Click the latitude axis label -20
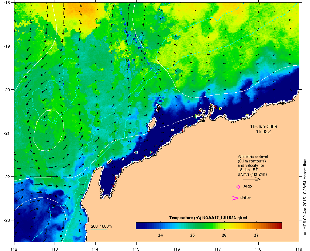 tap(7, 89)
